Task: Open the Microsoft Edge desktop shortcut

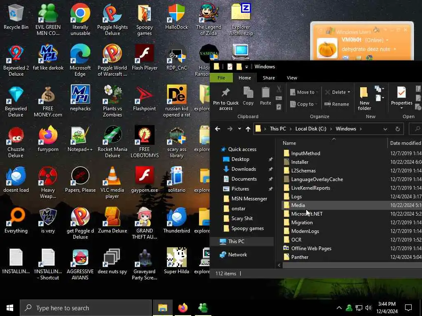Action: [x=80, y=61]
